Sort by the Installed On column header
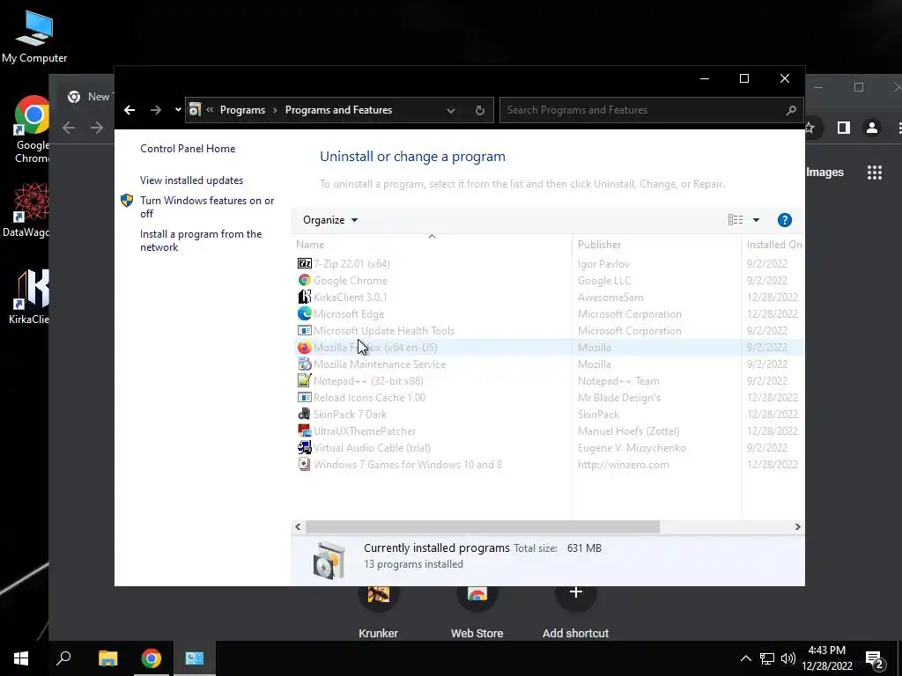Viewport: 902px width, 676px height. click(x=773, y=245)
